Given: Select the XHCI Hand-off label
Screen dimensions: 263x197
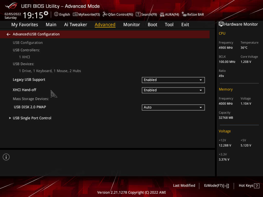Looking at the screenshot, I should (24, 90).
